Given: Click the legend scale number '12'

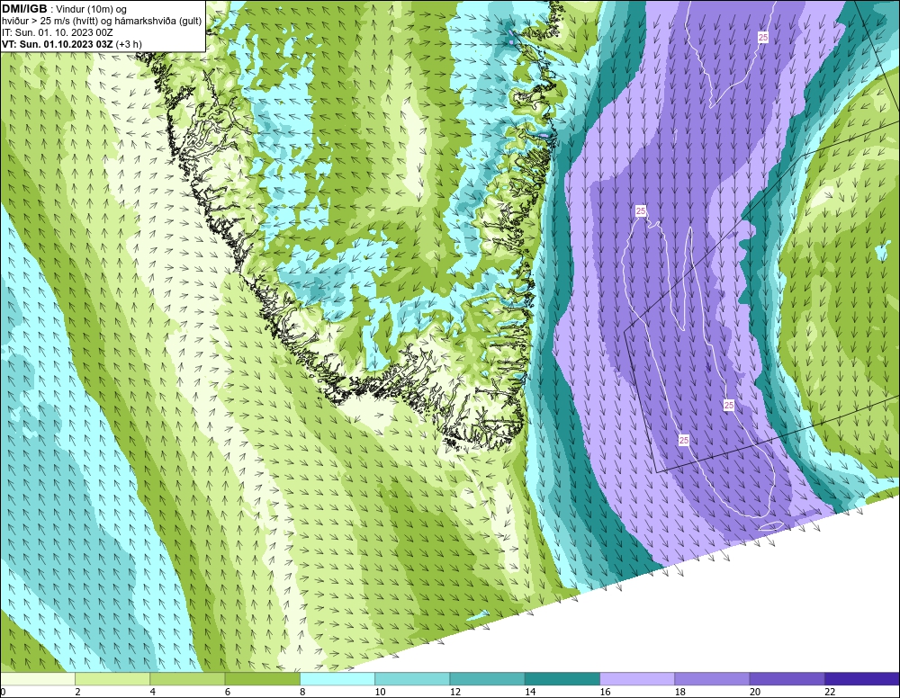Looking at the screenshot, I should [x=455, y=693].
